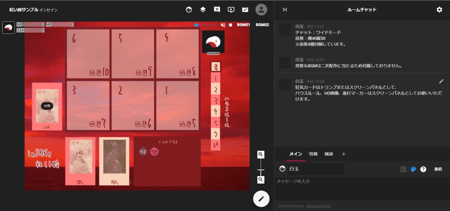Add a new chat tab with plus
Viewport: 450px width, 211px height.
coord(344,154)
